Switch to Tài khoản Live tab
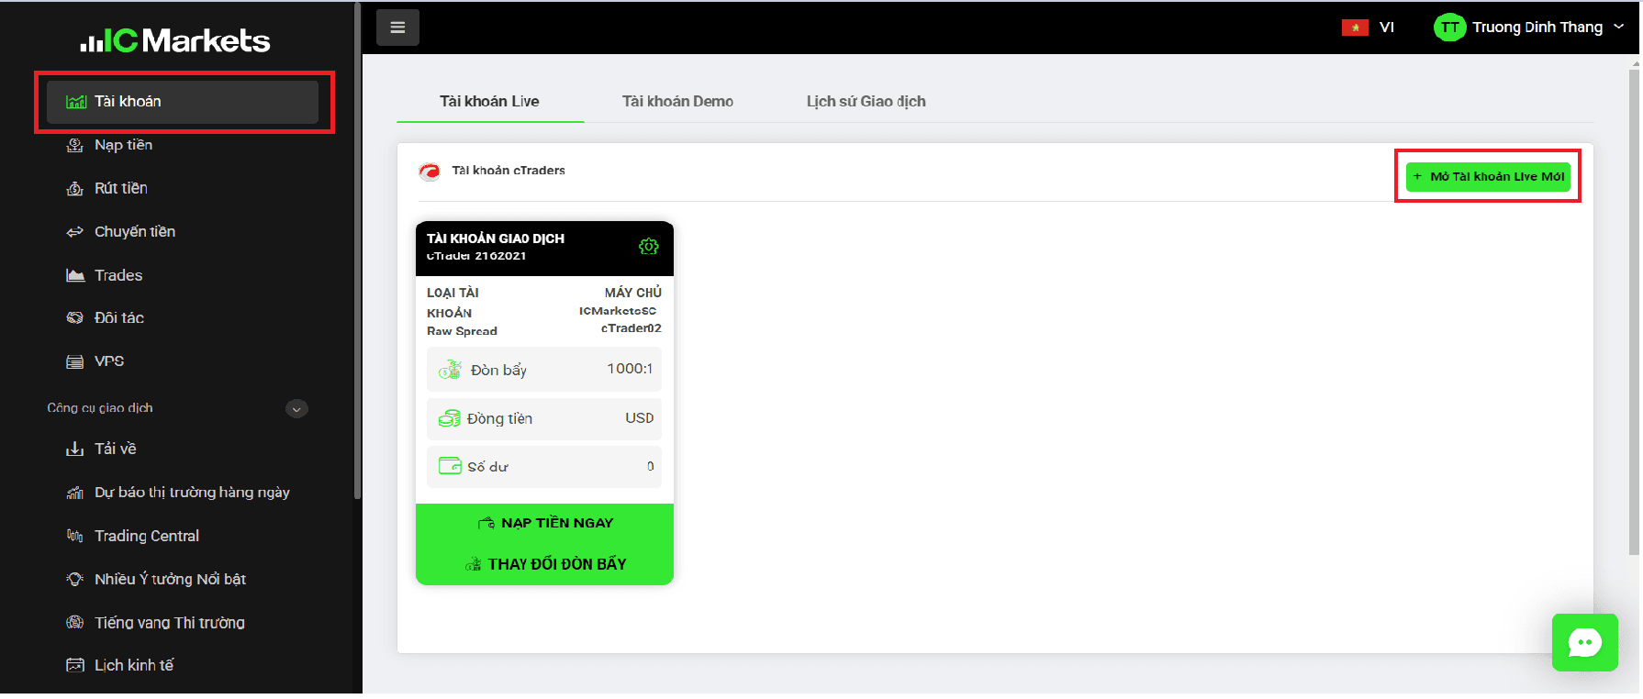 coord(489,102)
